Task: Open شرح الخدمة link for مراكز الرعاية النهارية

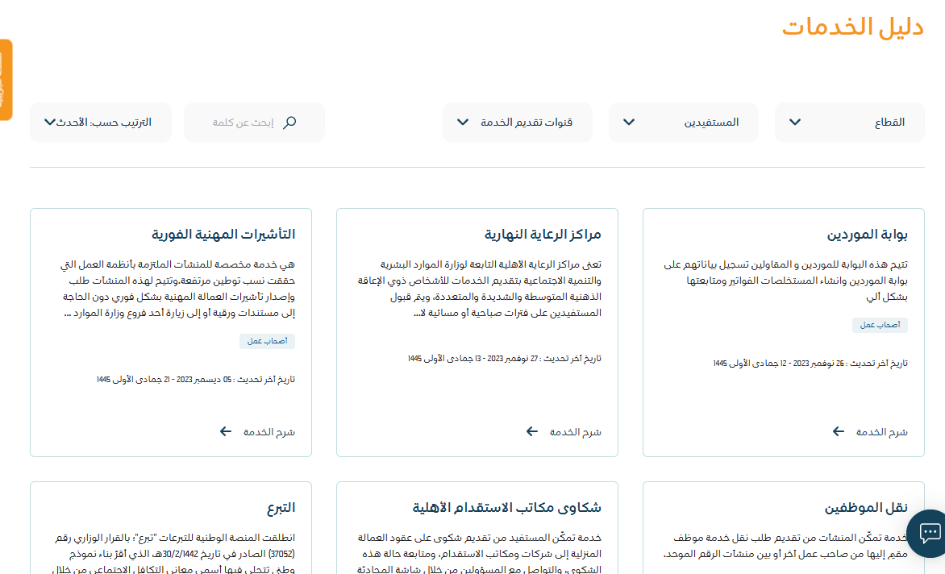Action: (x=575, y=432)
